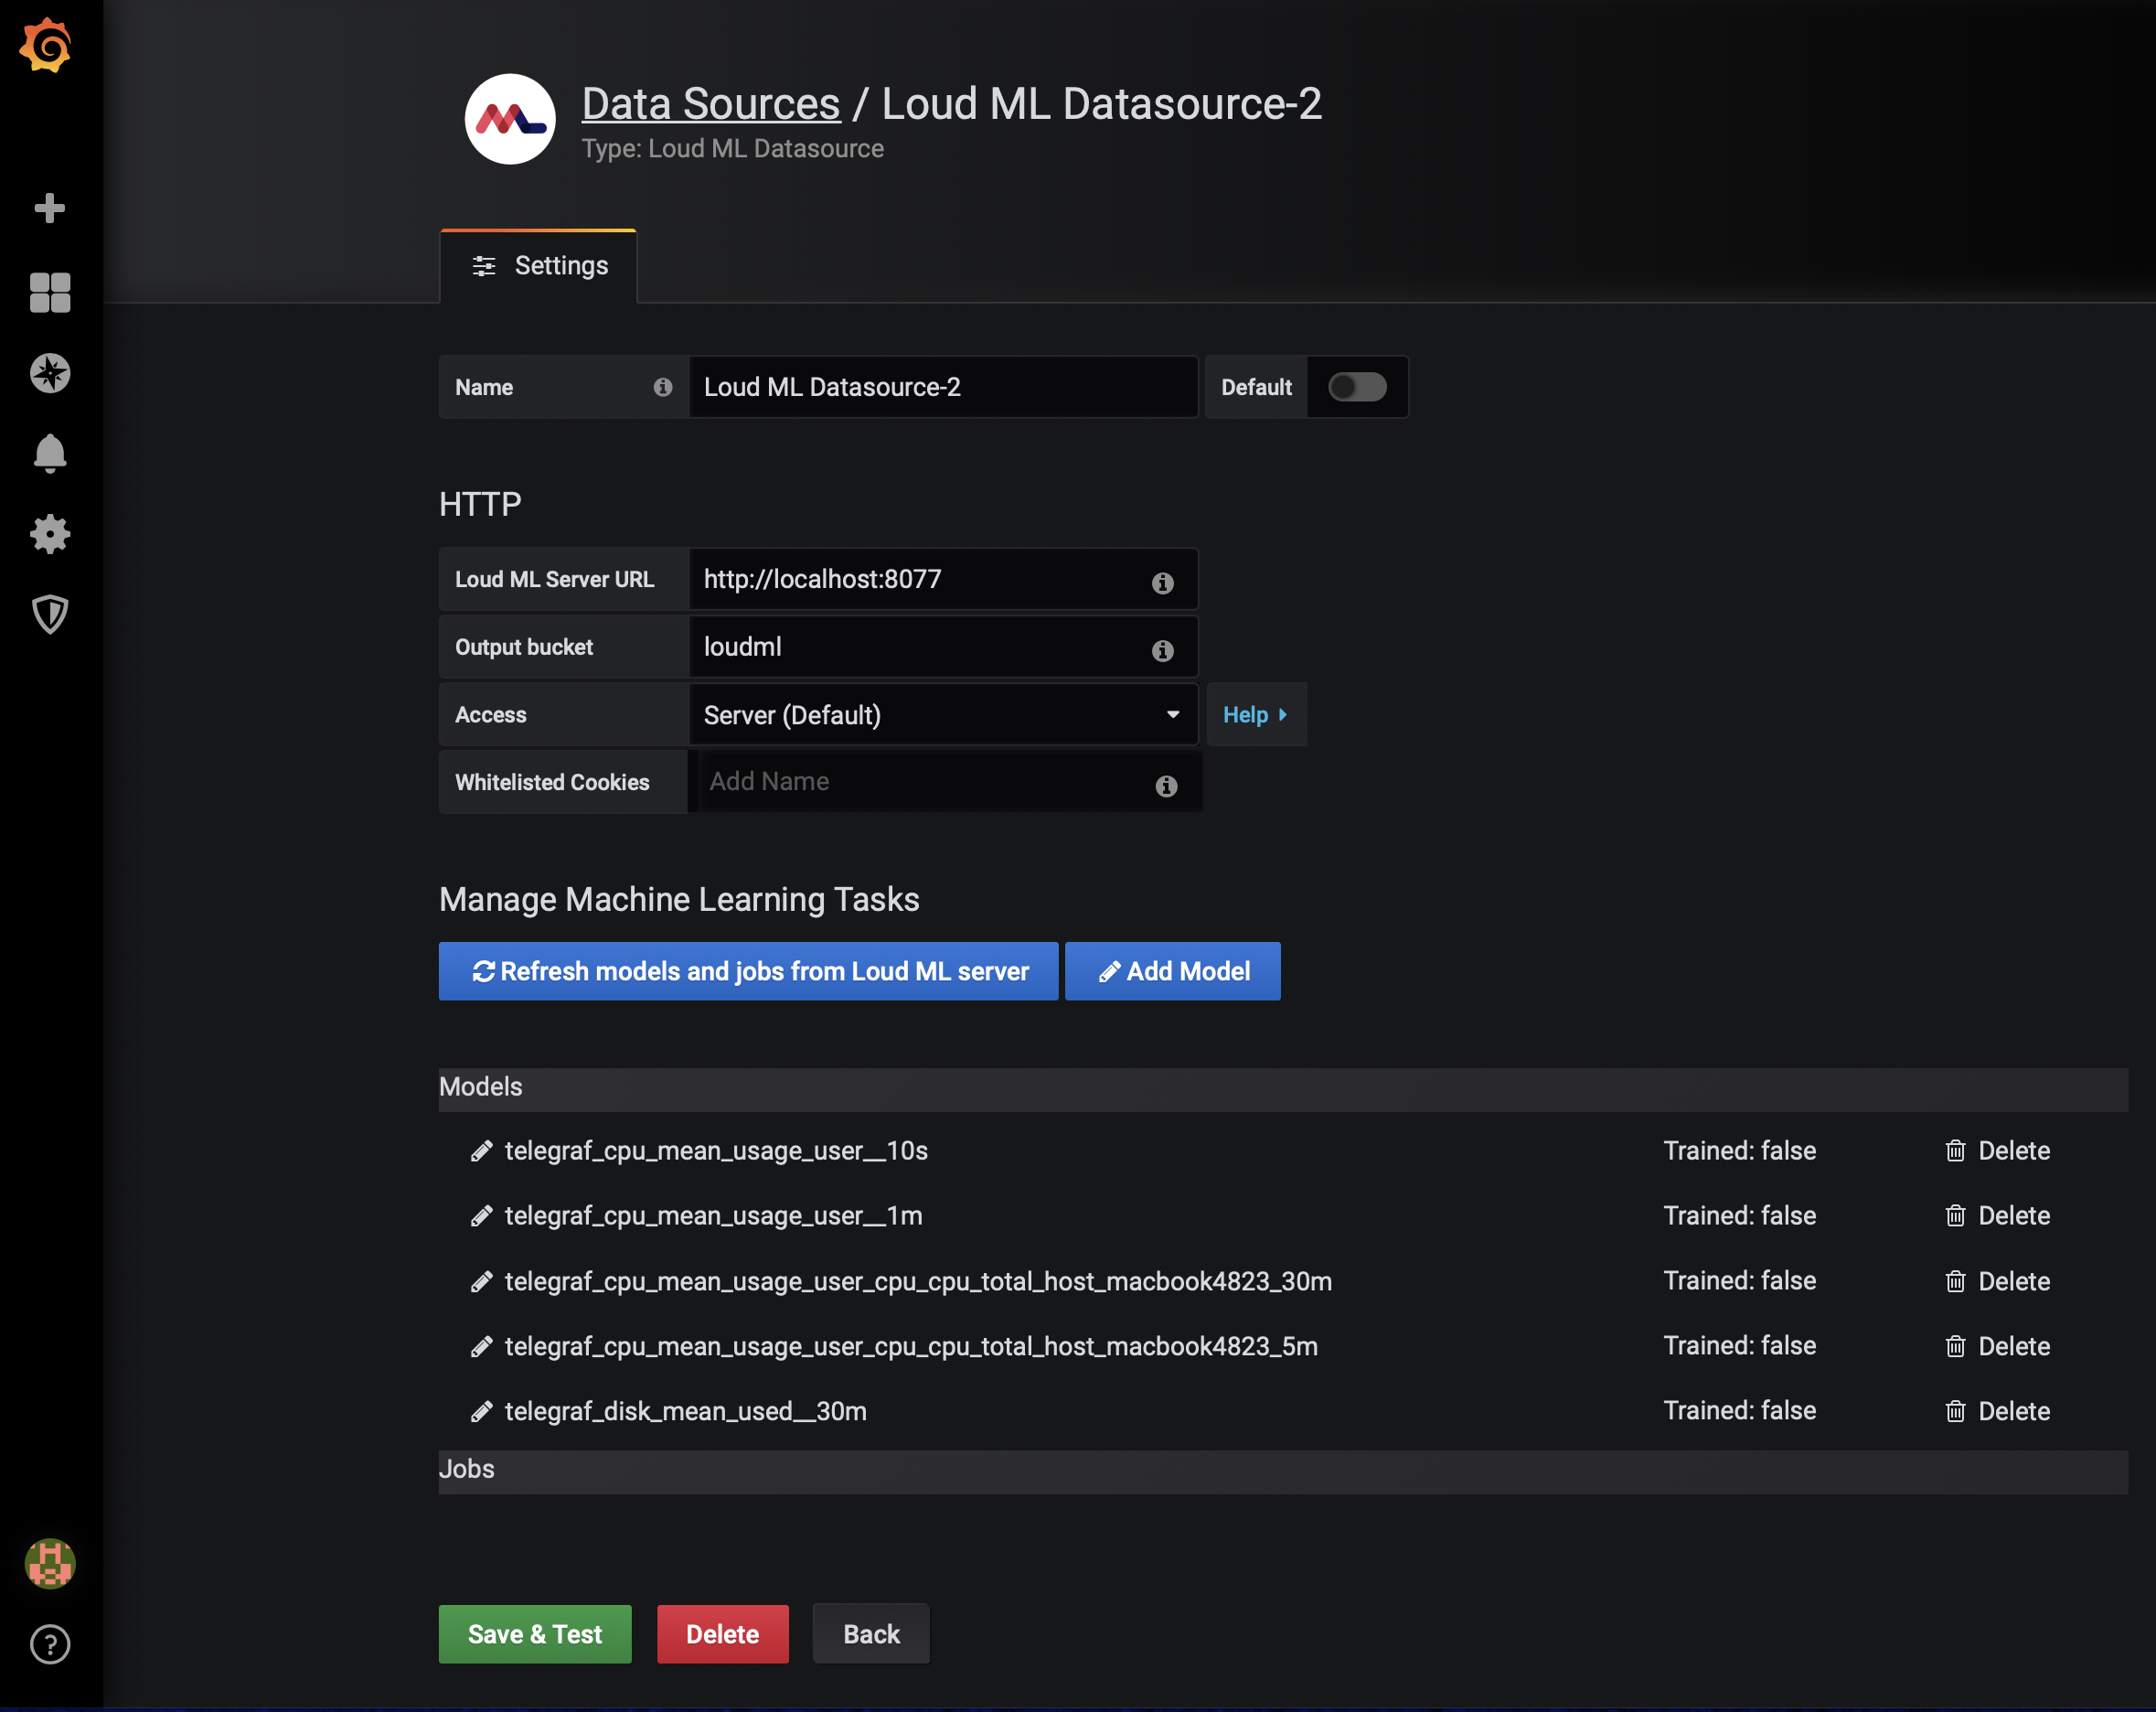Image resolution: width=2156 pixels, height=1712 pixels.
Task: Click the Help question mark icon
Action: (49, 1644)
